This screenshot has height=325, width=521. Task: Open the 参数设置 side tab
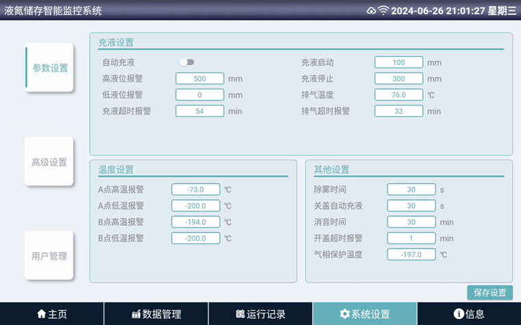coord(49,68)
